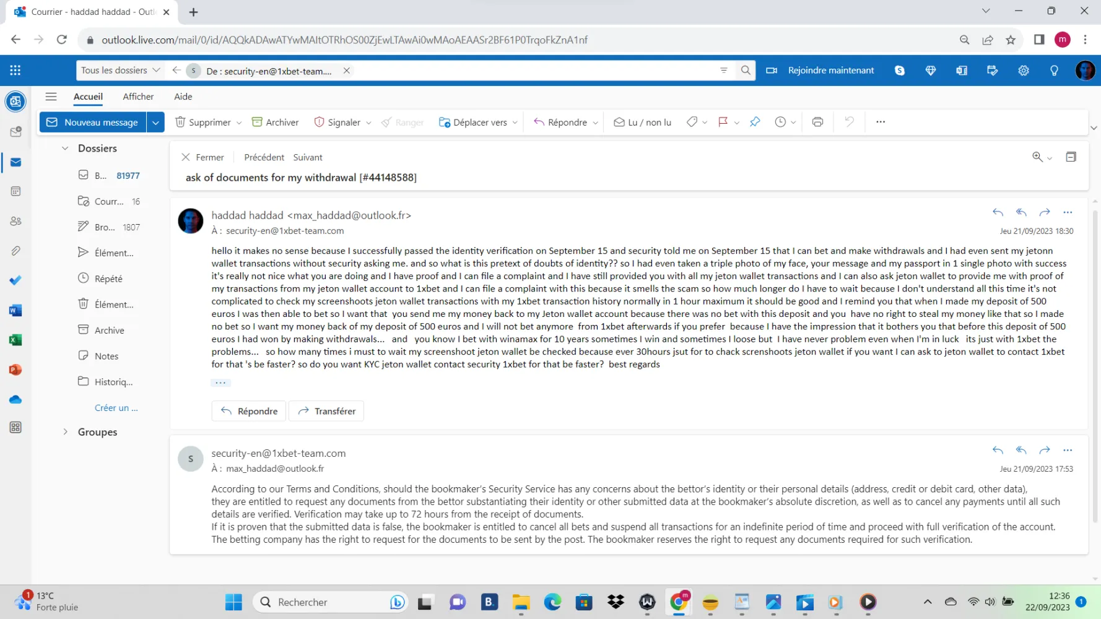Open the Aide ribbon tab
Viewport: 1101px width, 619px height.
pos(183,97)
